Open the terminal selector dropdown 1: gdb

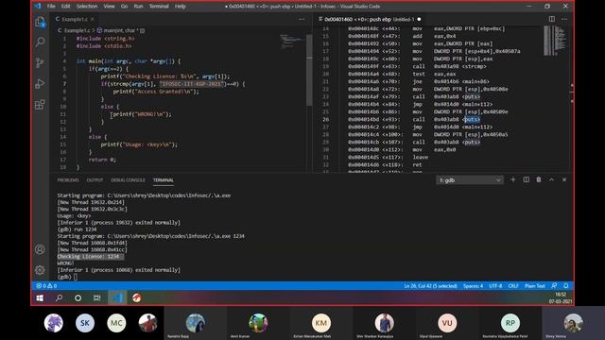470,180
